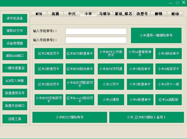This screenshot has height=139, width=187.
Task: Select 小米1S双卡
Action: [111, 84]
